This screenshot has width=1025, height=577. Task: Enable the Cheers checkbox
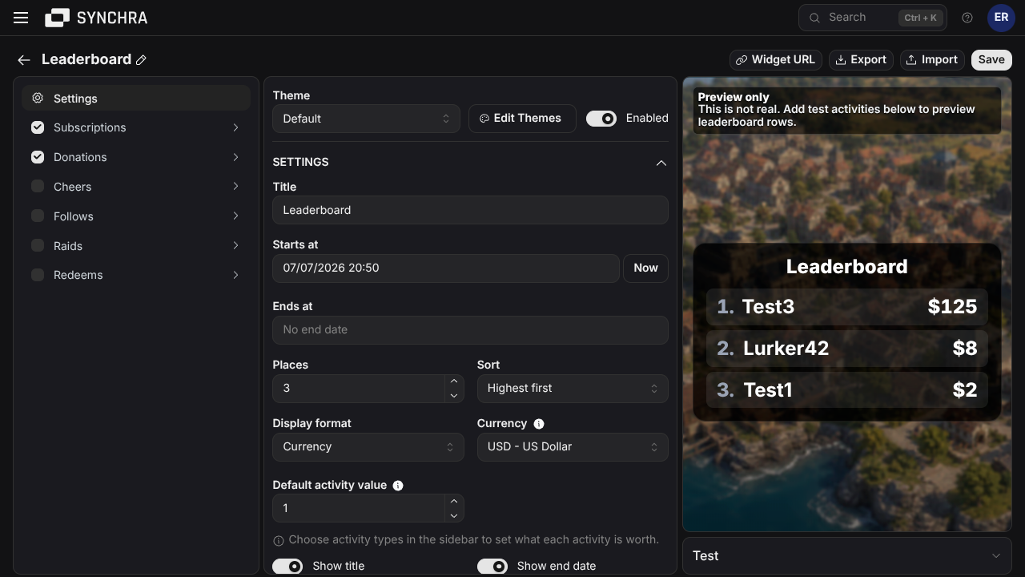(x=38, y=187)
